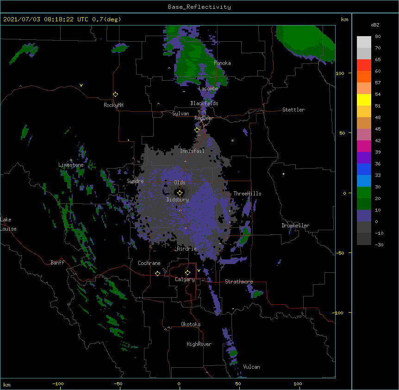
Task: Click the 65 value on the dBZ legend
Action: [x=378, y=59]
